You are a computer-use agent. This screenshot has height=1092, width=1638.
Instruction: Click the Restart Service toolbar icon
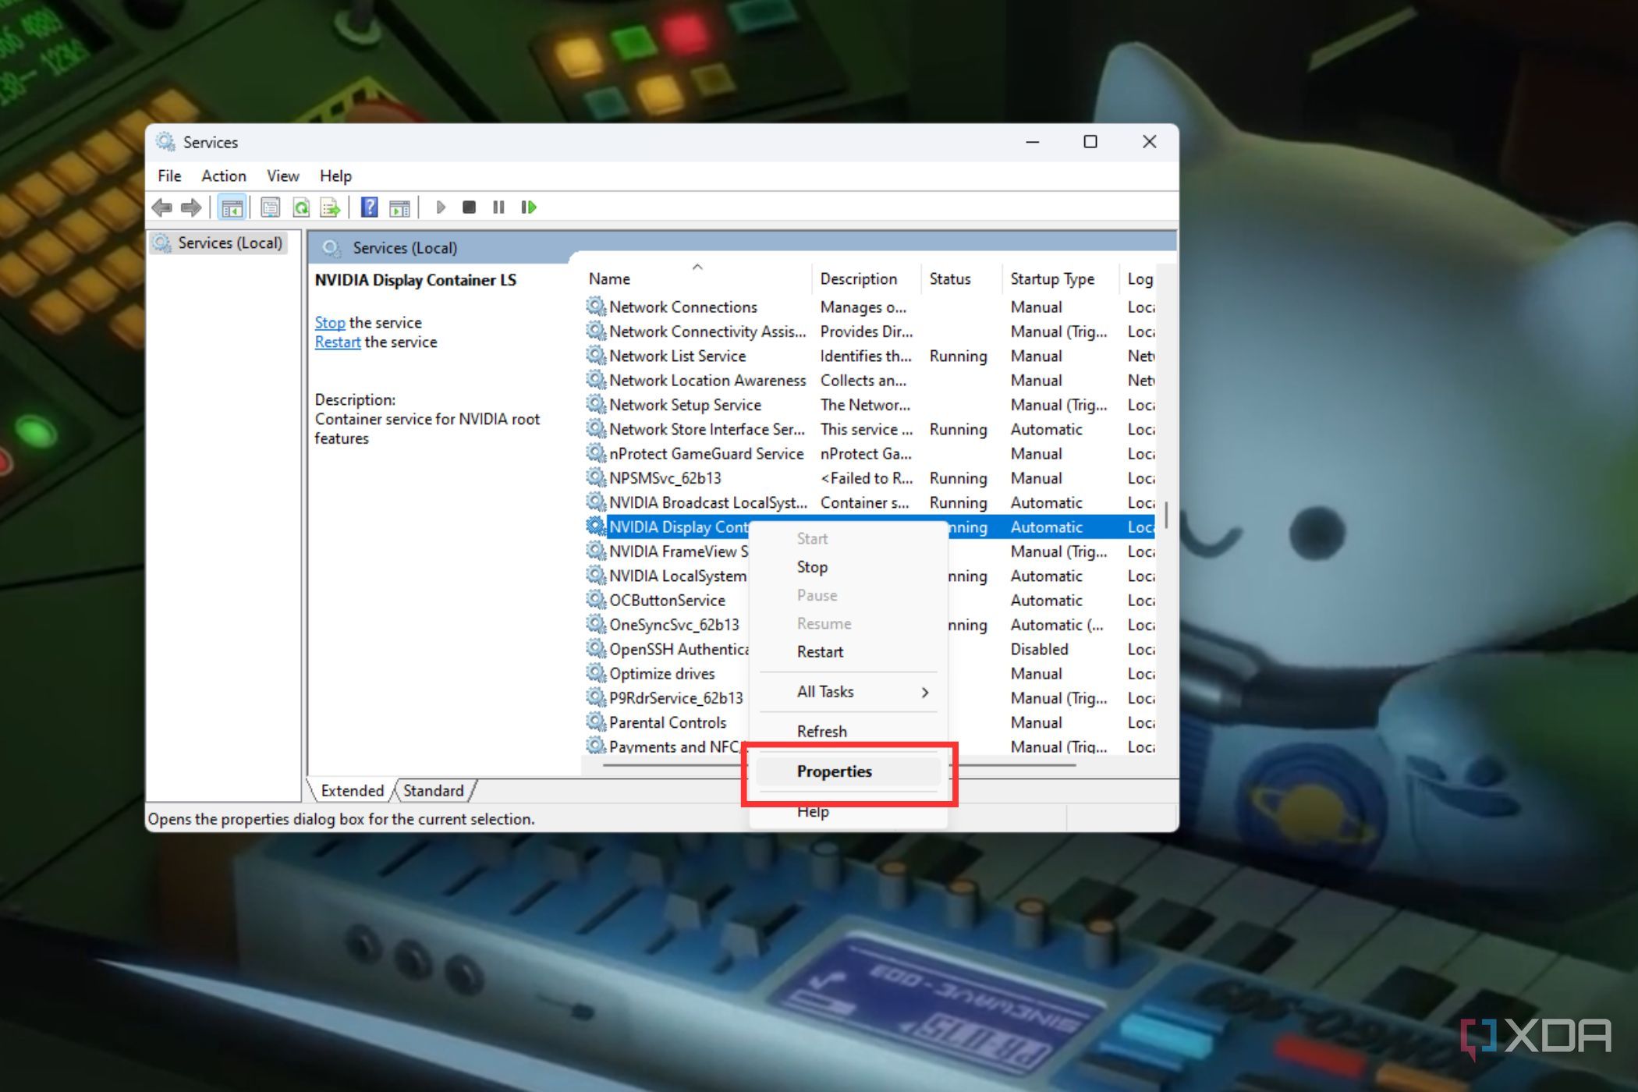(528, 207)
